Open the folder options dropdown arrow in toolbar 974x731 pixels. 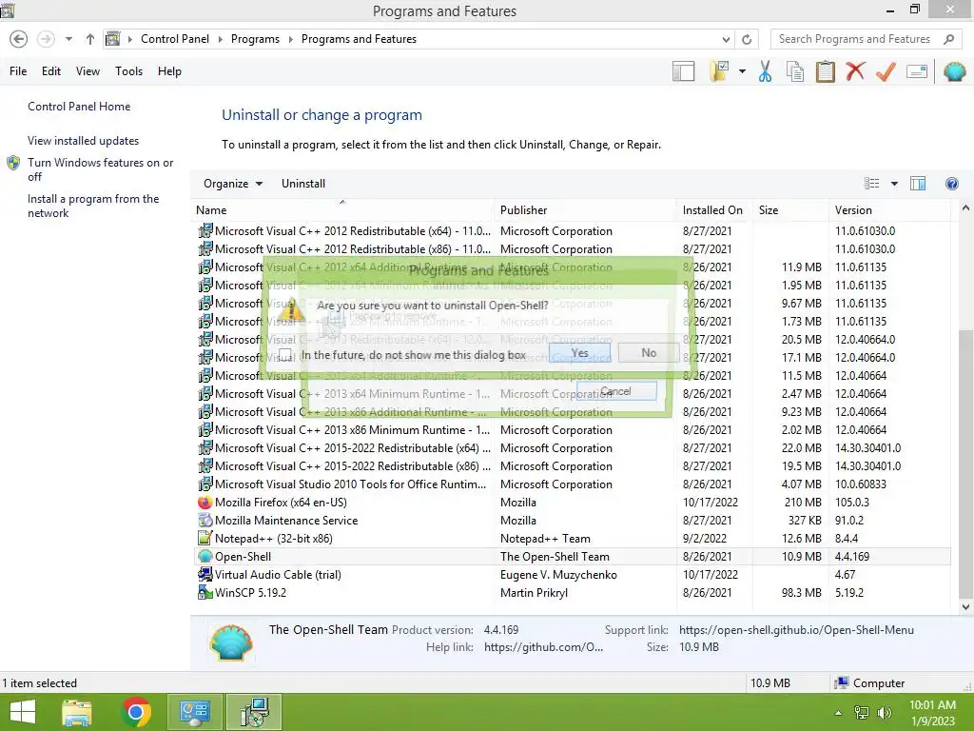(x=742, y=71)
